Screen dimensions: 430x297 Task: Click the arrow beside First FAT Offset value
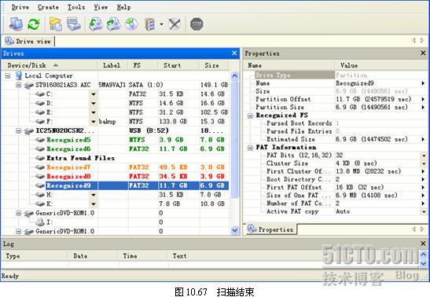[x=424, y=188]
